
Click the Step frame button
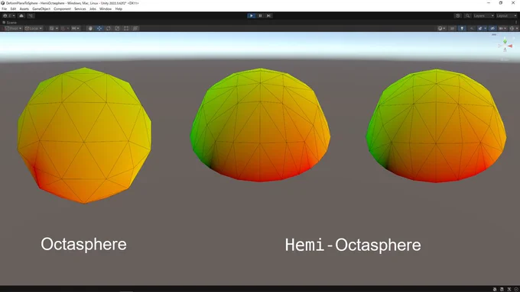click(x=269, y=15)
